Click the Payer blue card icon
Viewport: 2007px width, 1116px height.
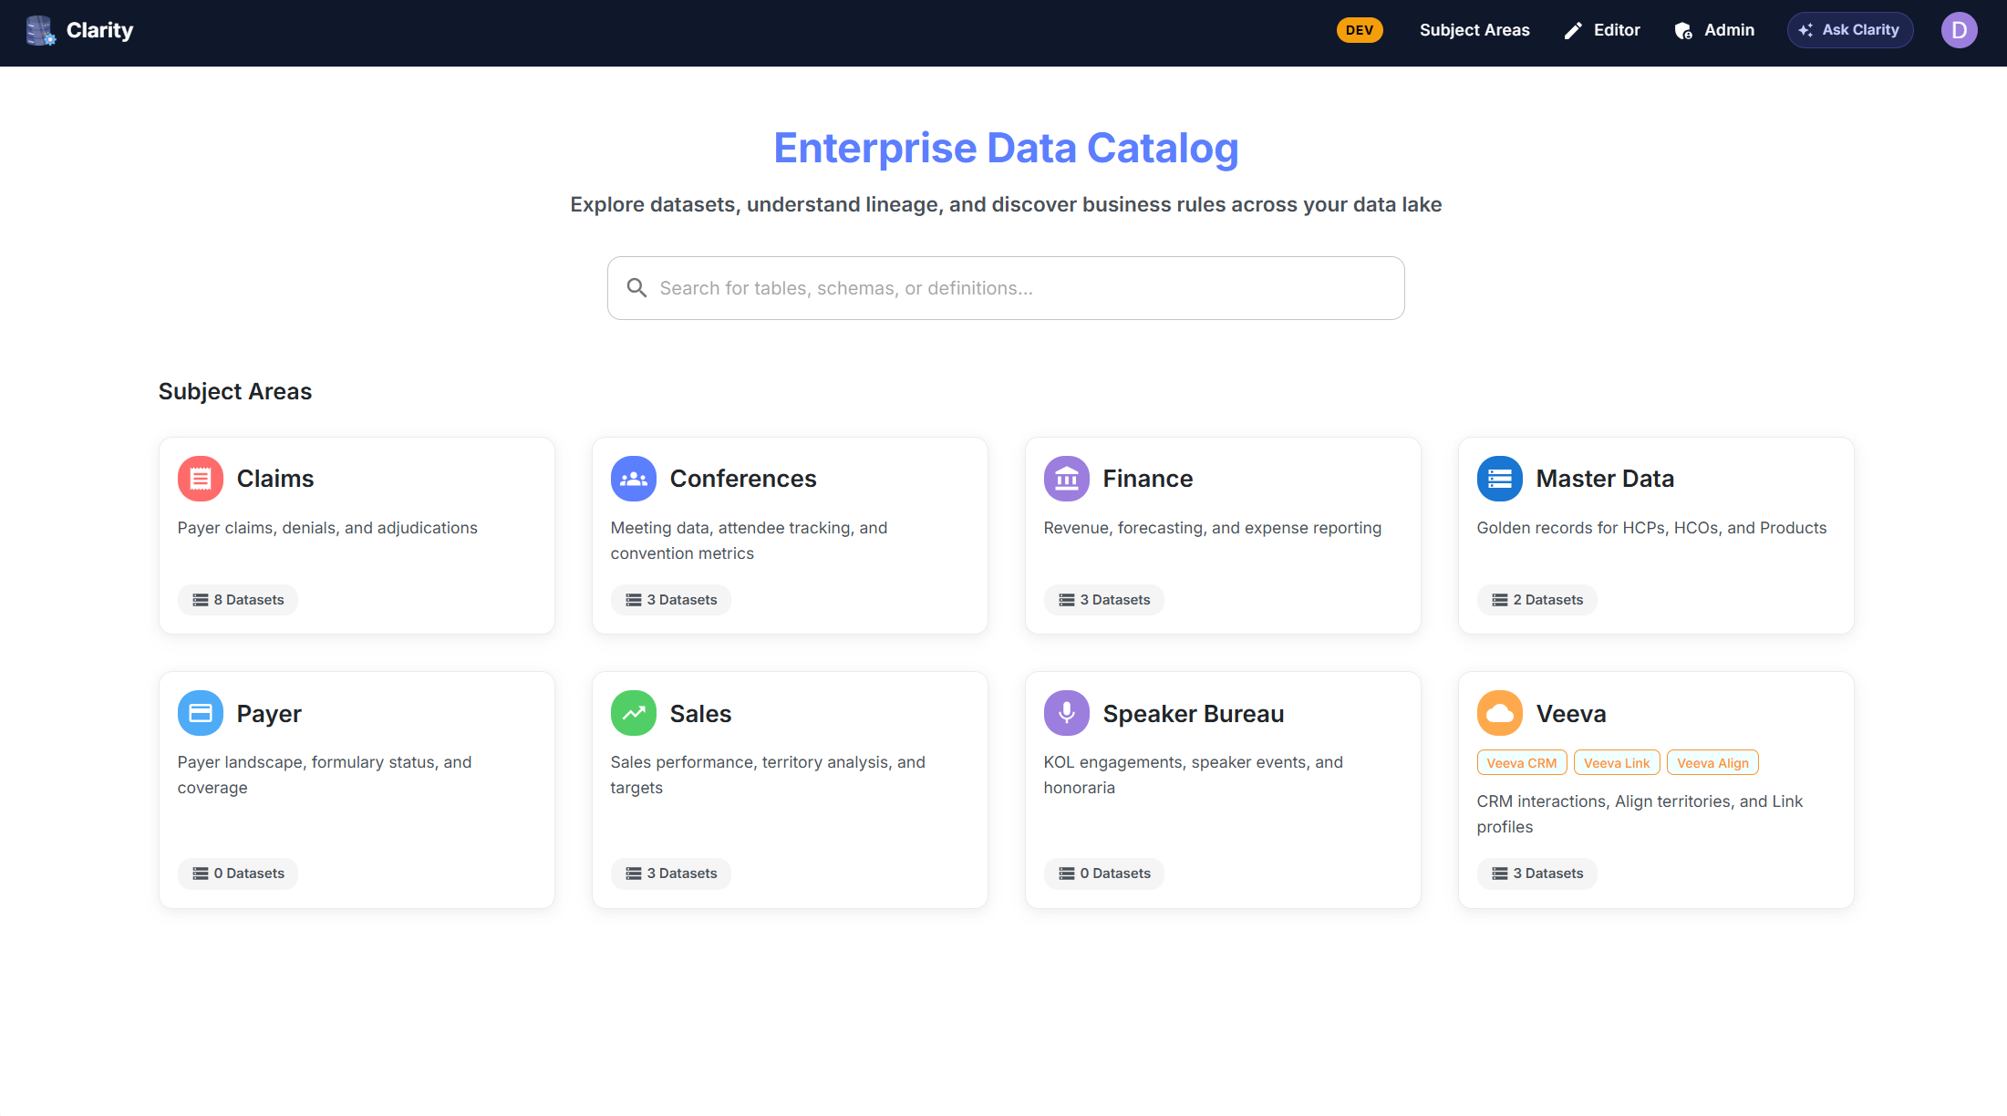click(201, 713)
